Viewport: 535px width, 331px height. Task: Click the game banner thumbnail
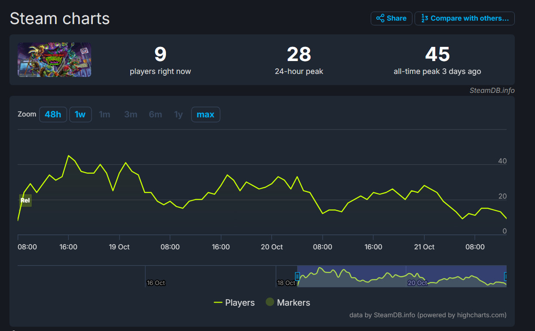click(54, 60)
